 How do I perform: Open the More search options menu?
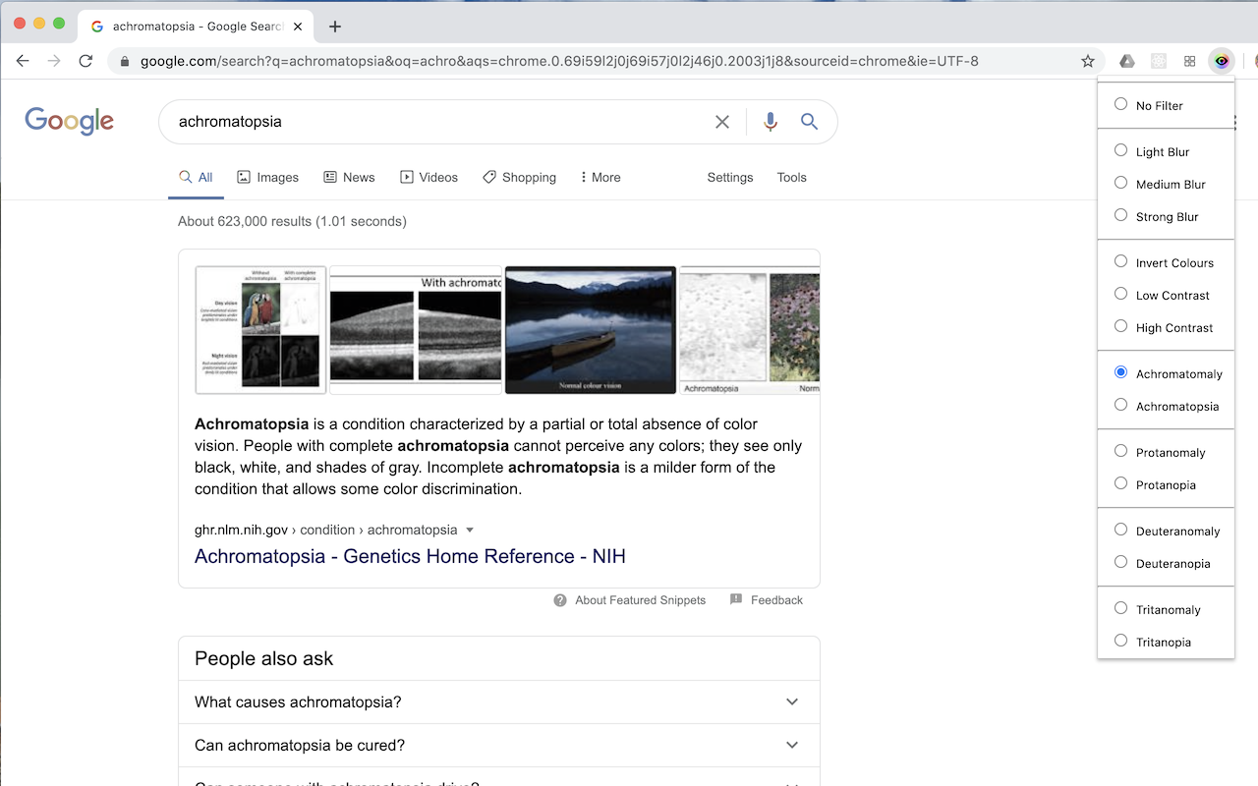[600, 178]
